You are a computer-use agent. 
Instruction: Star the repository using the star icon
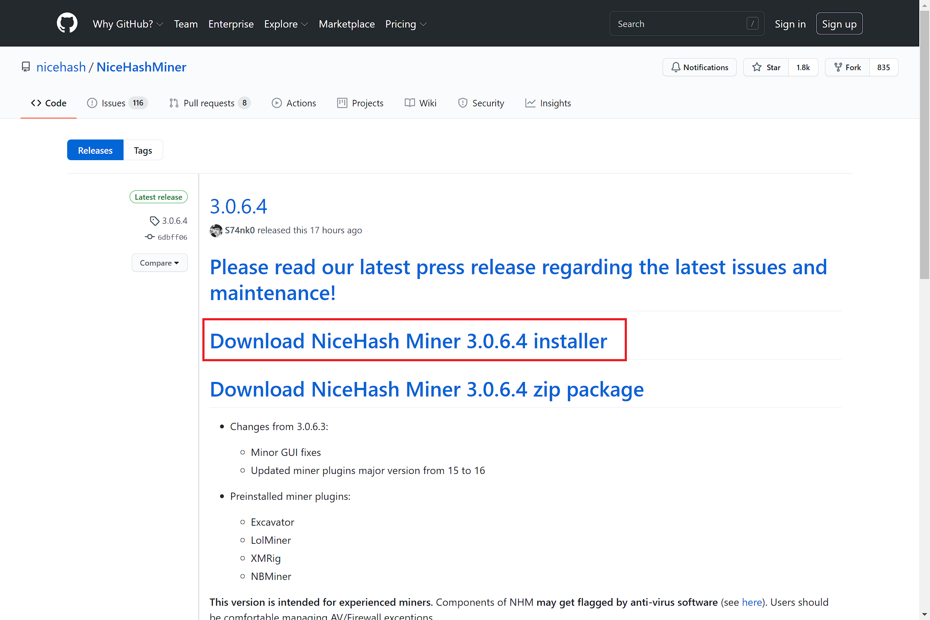click(757, 67)
